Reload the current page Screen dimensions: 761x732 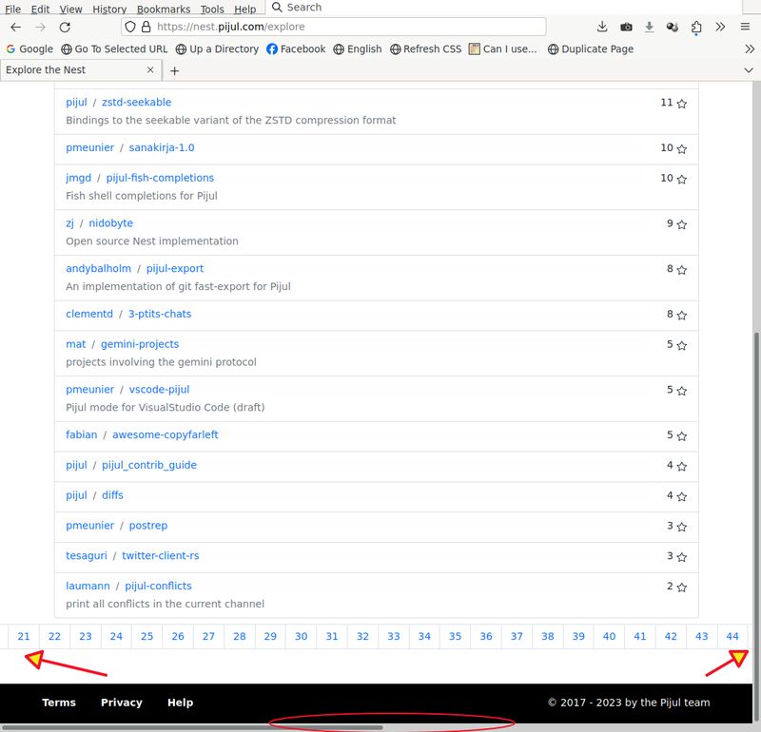(65, 28)
